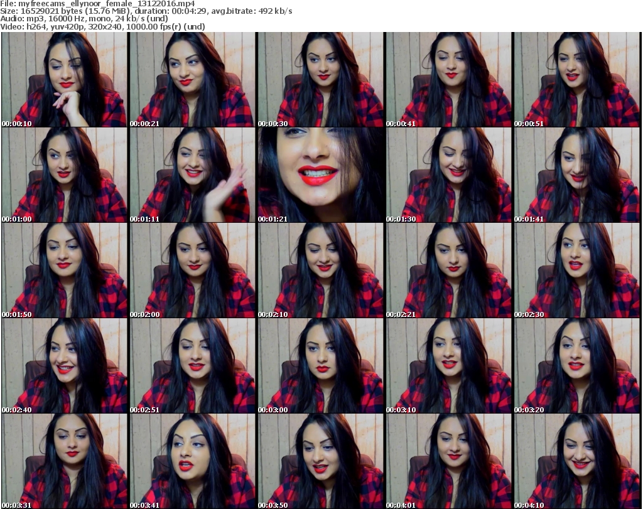Select the thumbnail timestamped 00:00:51

pyautogui.click(x=576, y=80)
